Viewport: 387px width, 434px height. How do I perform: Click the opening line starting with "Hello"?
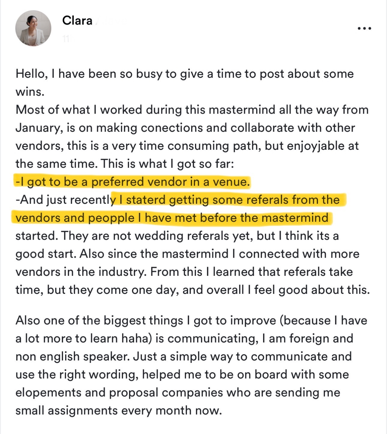point(184,74)
